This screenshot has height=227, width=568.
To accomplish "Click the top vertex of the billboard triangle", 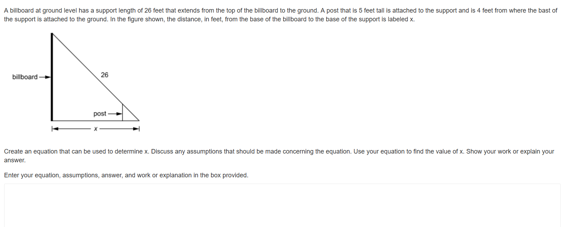I will coord(52,34).
